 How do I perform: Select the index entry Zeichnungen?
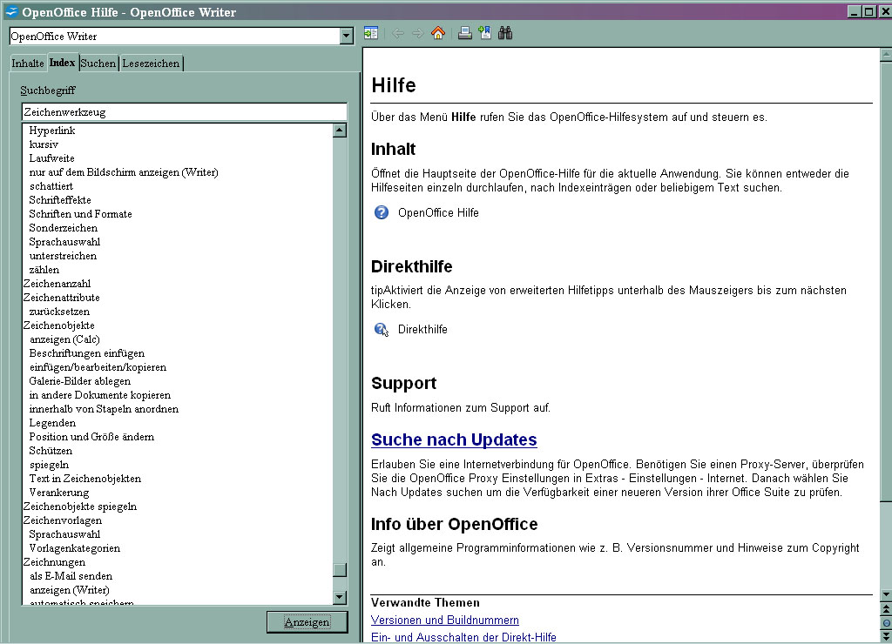(x=55, y=562)
